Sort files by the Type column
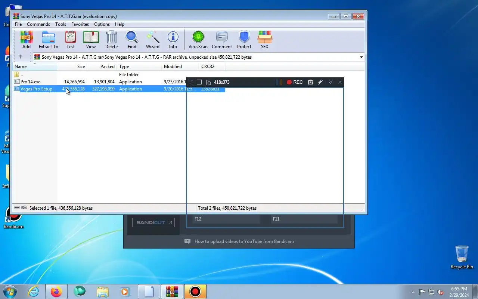 tap(139, 67)
